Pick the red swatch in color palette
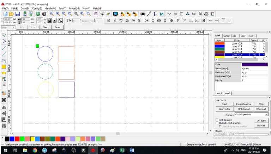Image resolution: width=271 pixels, height=154 pixels. 17,139
